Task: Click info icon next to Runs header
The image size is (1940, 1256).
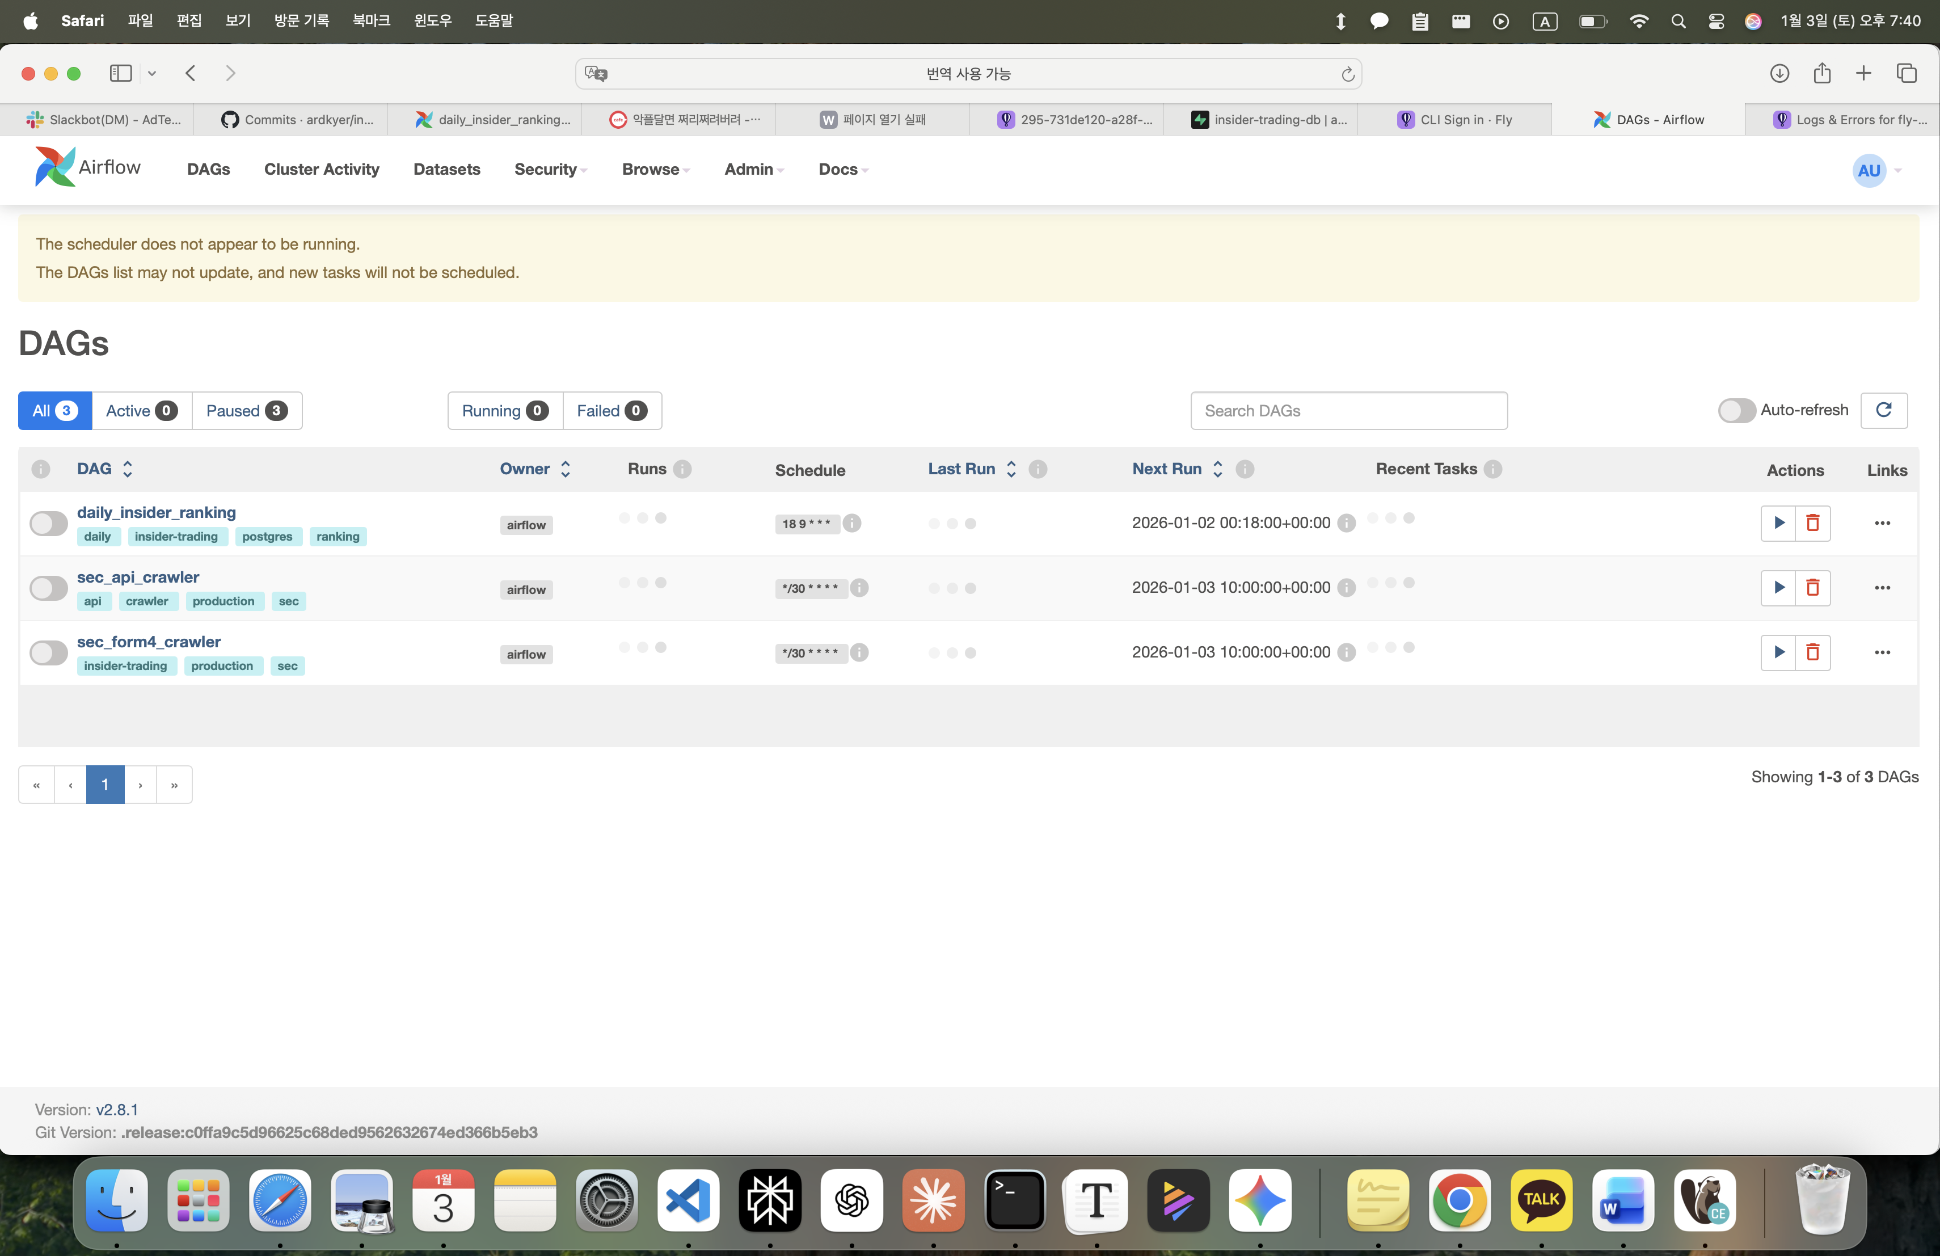Action: click(x=682, y=469)
